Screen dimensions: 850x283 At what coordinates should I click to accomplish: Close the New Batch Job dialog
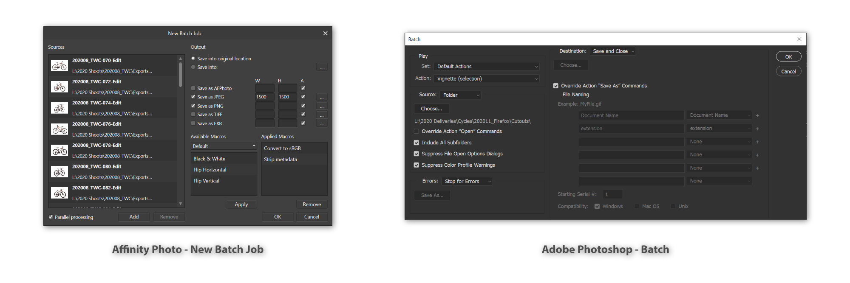pyautogui.click(x=325, y=33)
